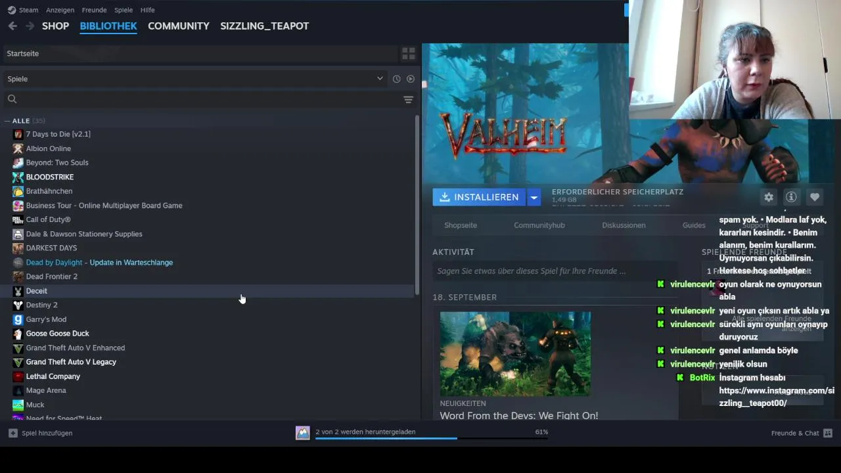Click the library list scrollbar
841x473 pixels.
[x=417, y=205]
